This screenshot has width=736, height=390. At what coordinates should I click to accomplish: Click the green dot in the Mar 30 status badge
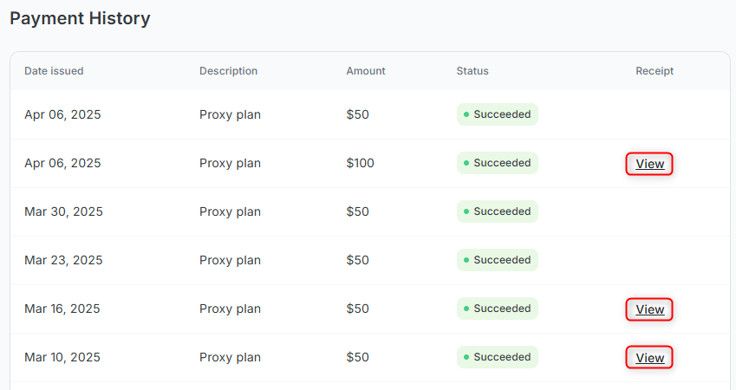pyautogui.click(x=466, y=211)
